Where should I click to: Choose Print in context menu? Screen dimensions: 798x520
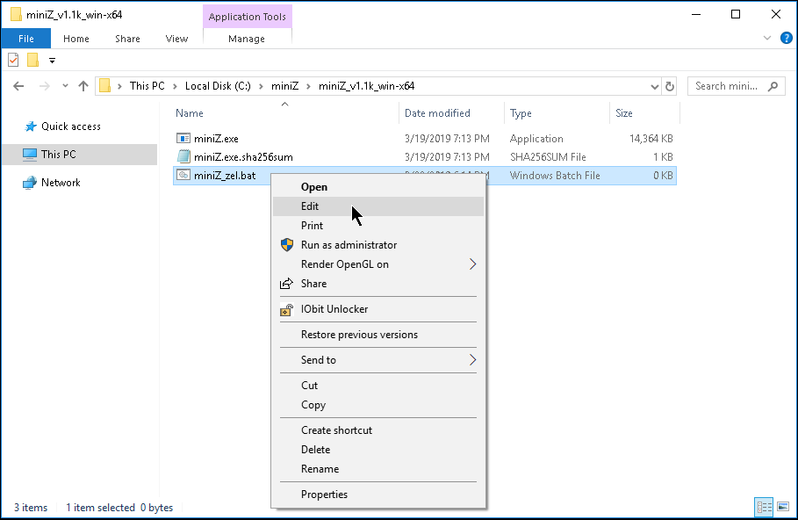pos(378,226)
